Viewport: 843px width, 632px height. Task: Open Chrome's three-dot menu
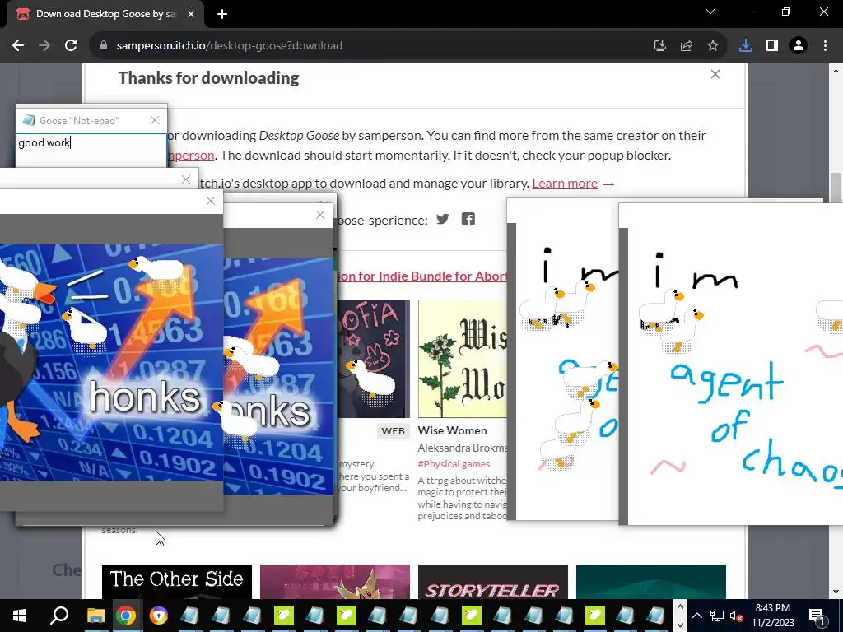tap(825, 46)
